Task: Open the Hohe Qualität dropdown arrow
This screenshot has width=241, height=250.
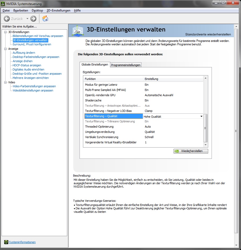Action: (201, 116)
